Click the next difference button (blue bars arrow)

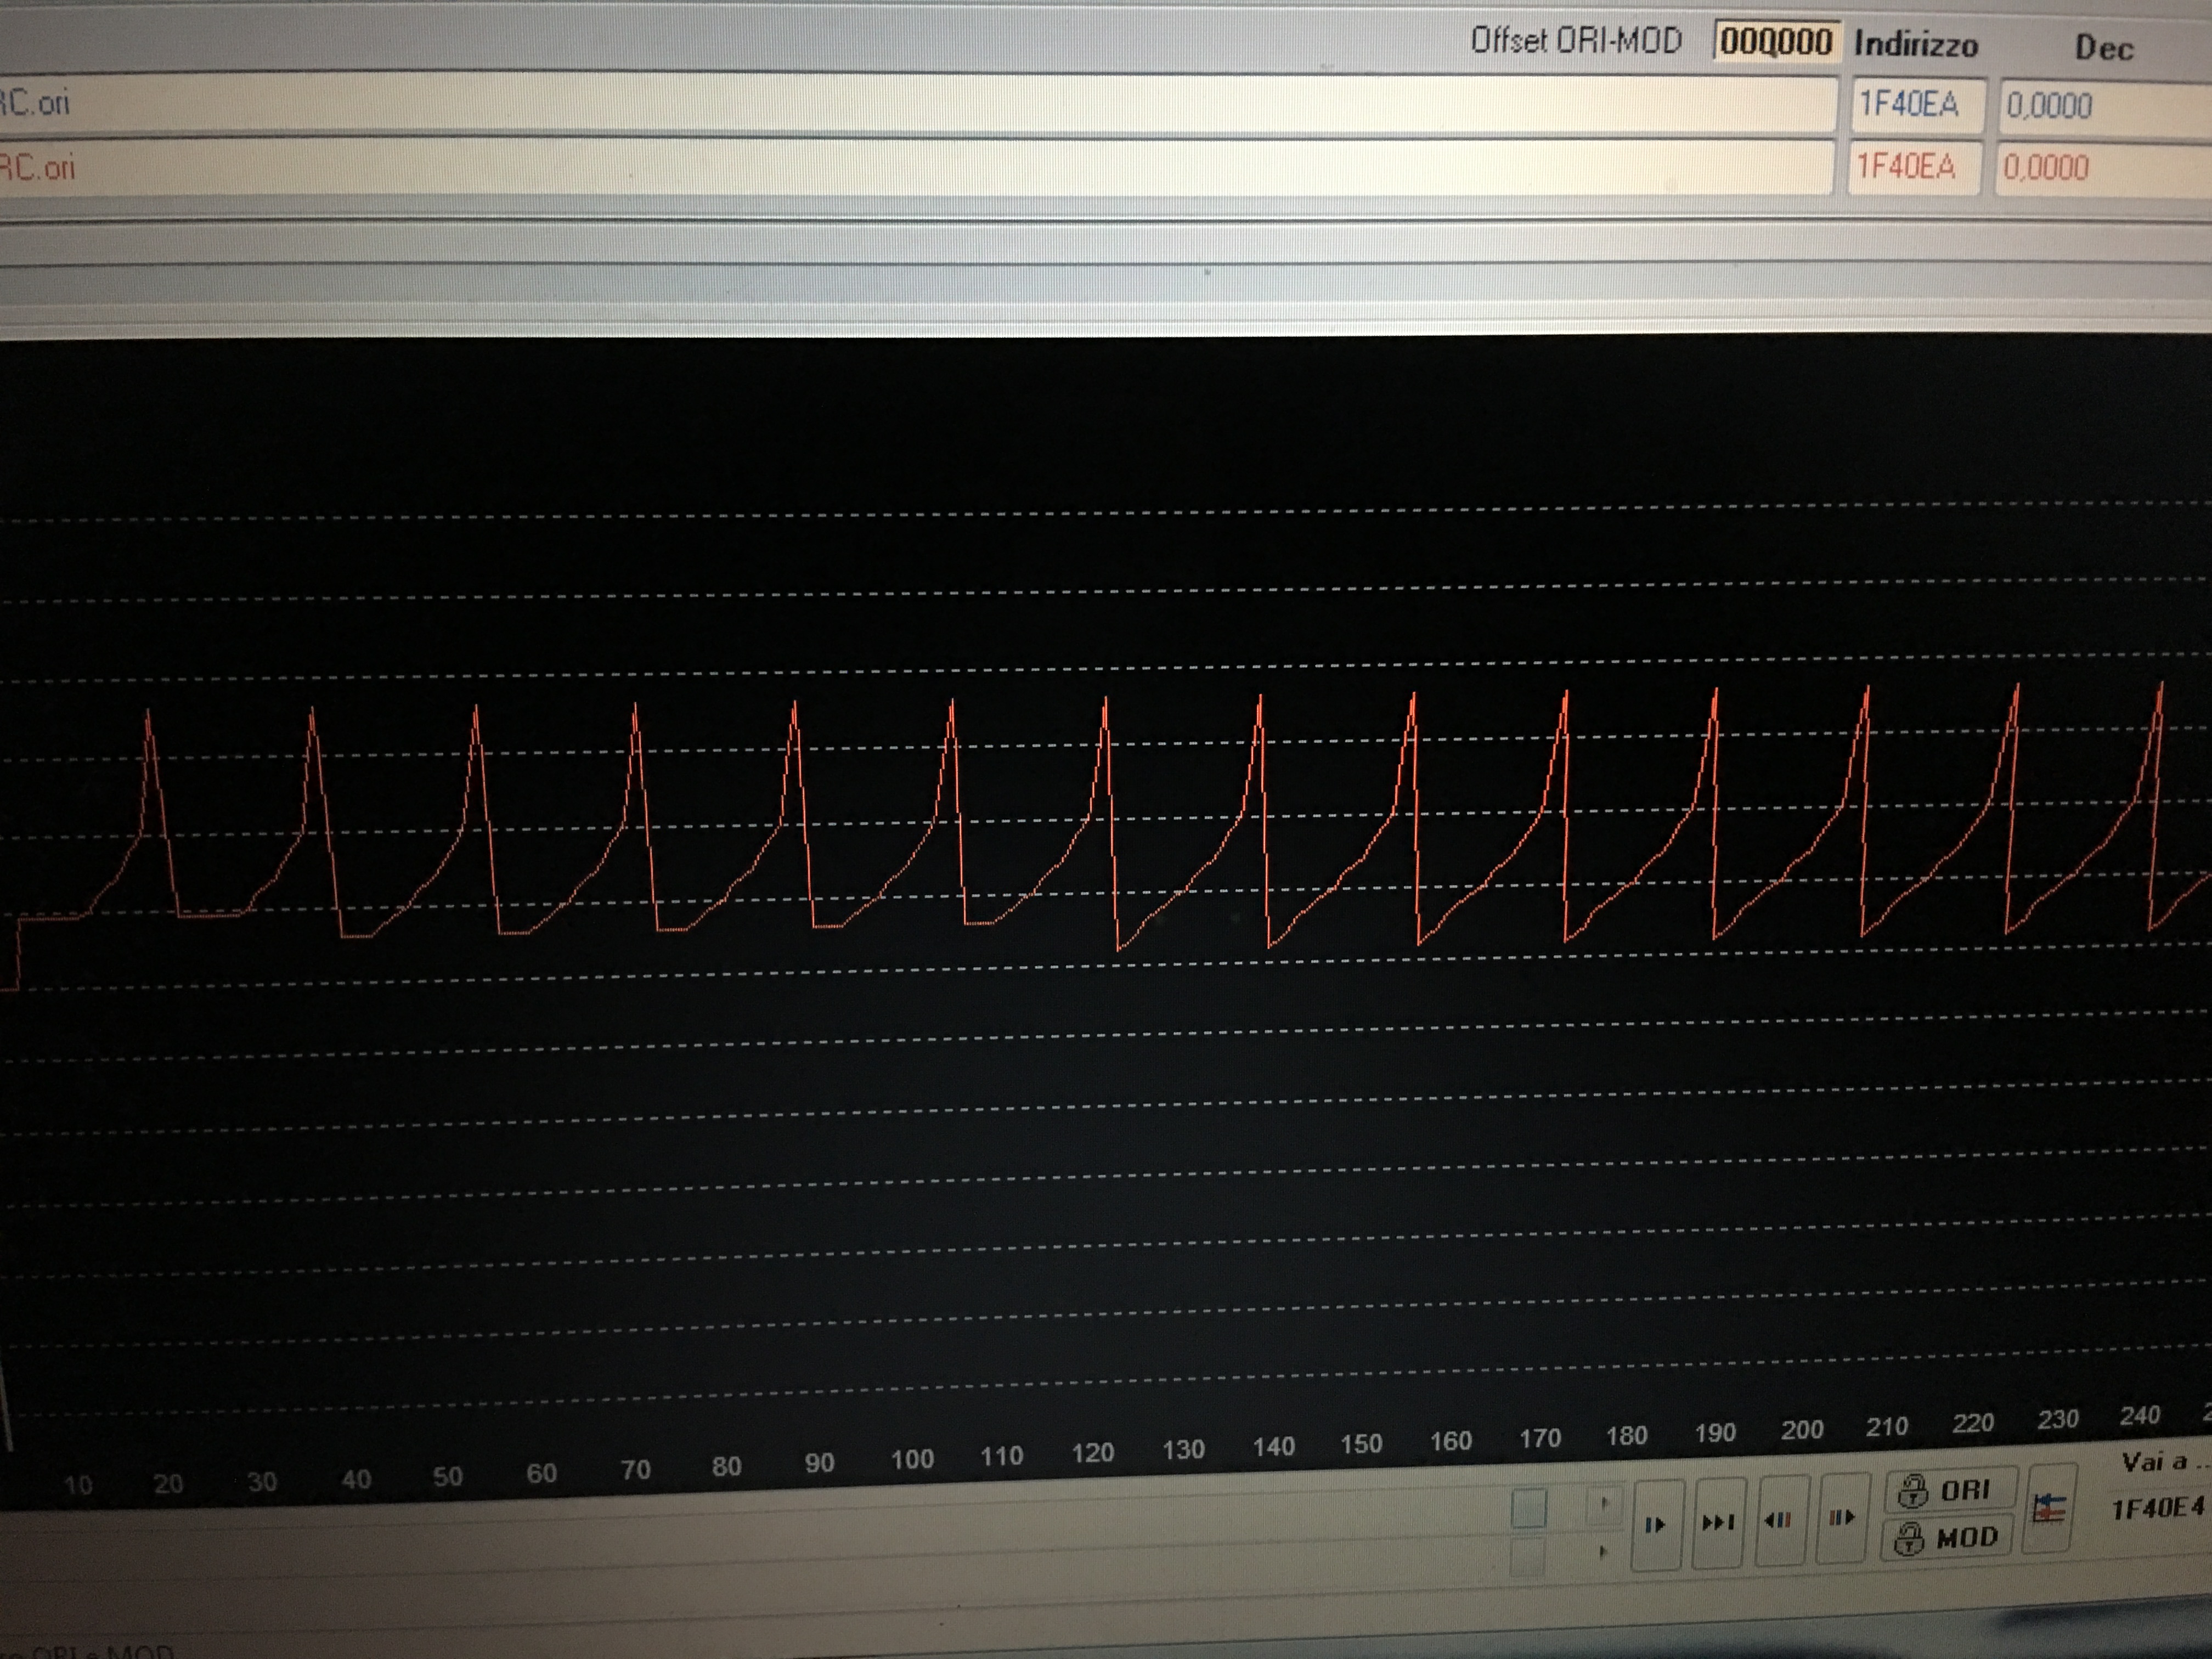click(x=1655, y=1524)
